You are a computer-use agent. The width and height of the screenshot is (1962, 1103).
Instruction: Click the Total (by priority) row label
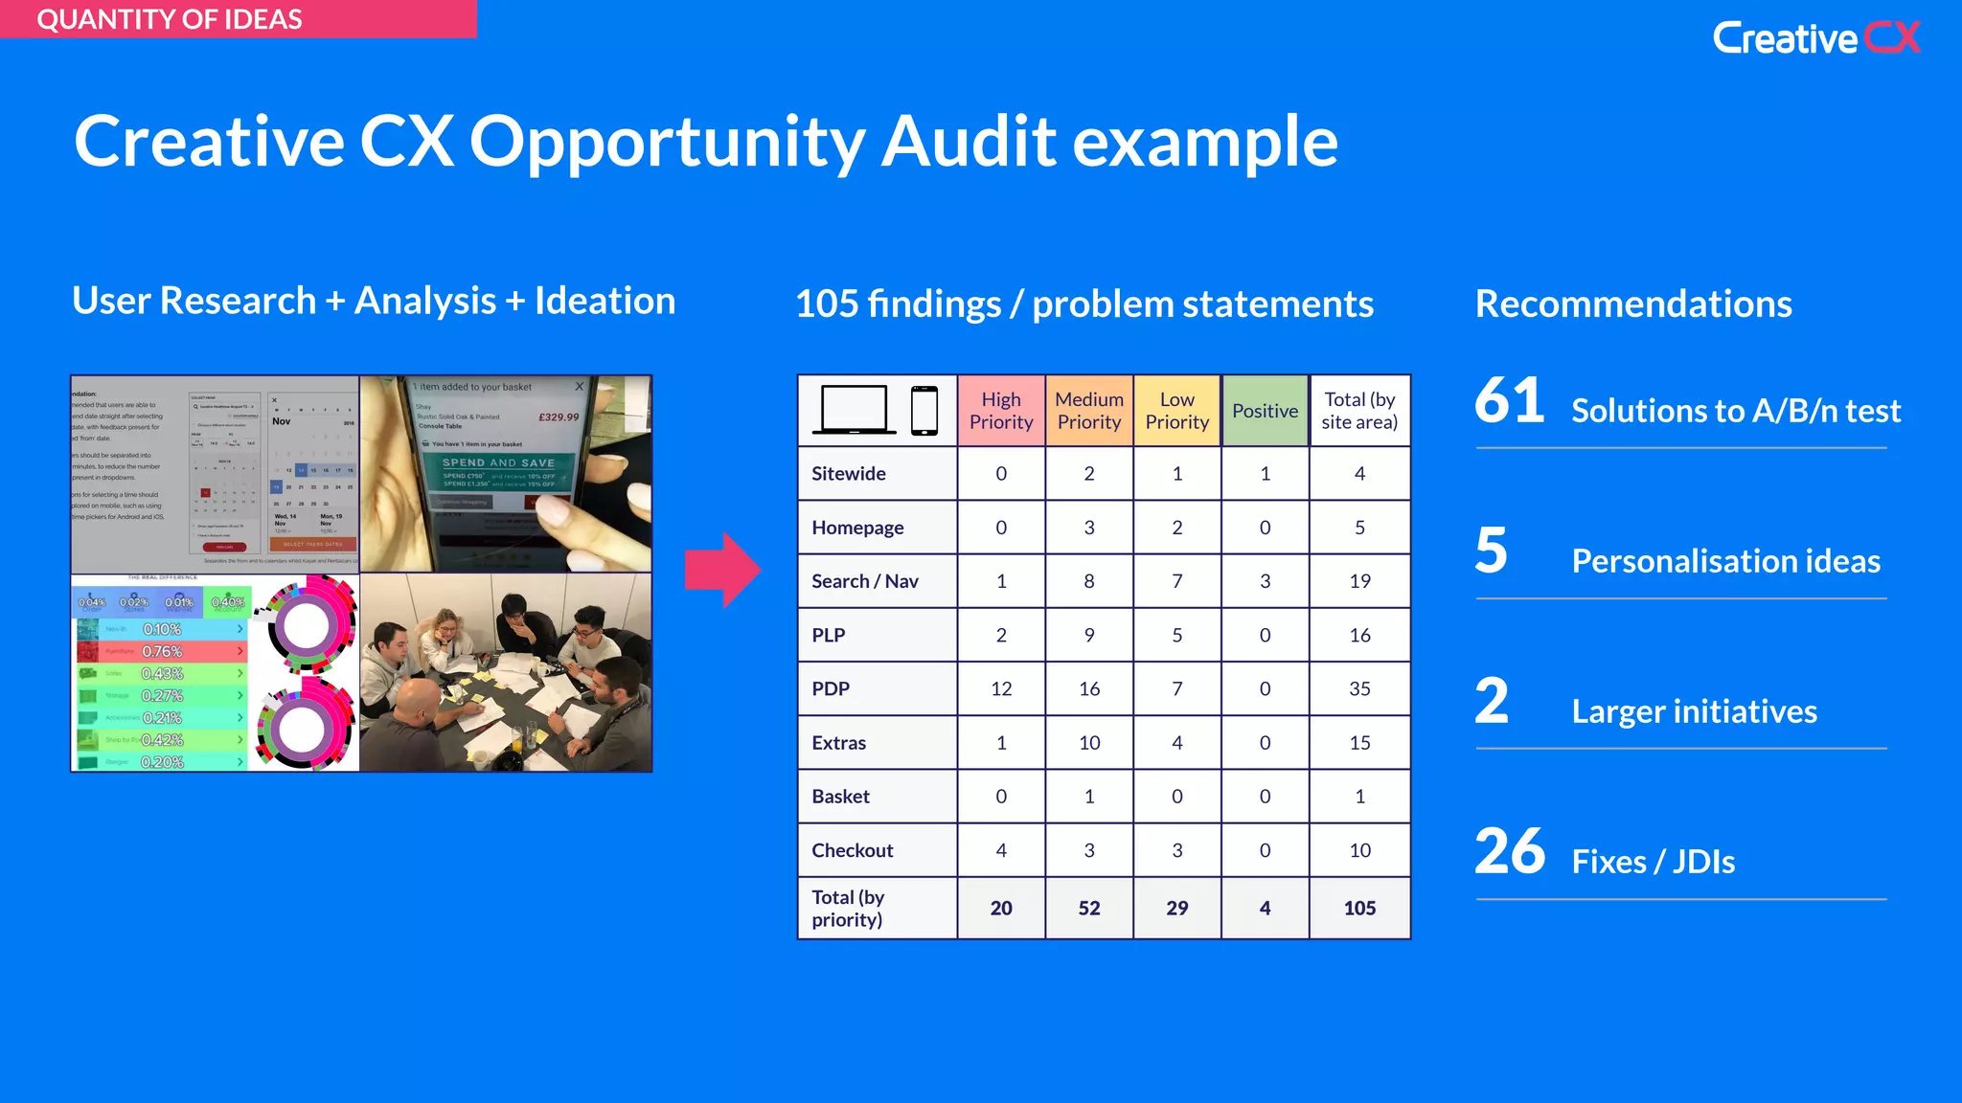[x=848, y=909]
